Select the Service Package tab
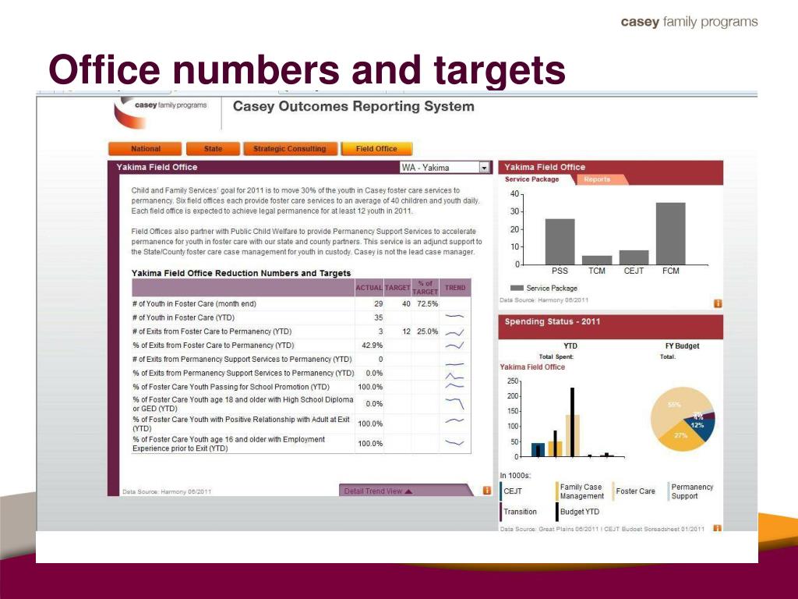The width and height of the screenshot is (798, 599). coord(531,179)
